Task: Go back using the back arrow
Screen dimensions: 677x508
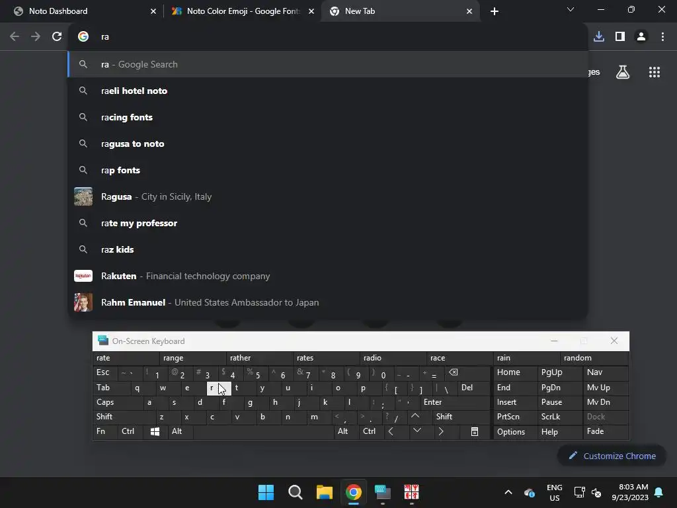Action: click(15, 37)
